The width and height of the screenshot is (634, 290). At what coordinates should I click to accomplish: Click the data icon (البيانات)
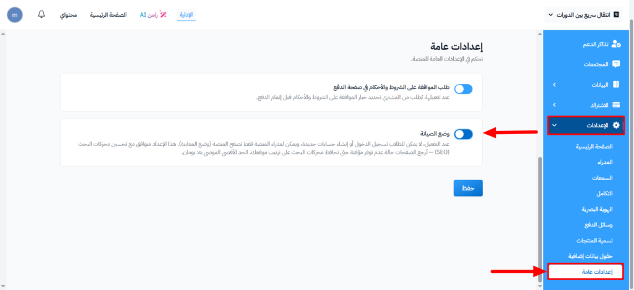[x=615, y=85]
